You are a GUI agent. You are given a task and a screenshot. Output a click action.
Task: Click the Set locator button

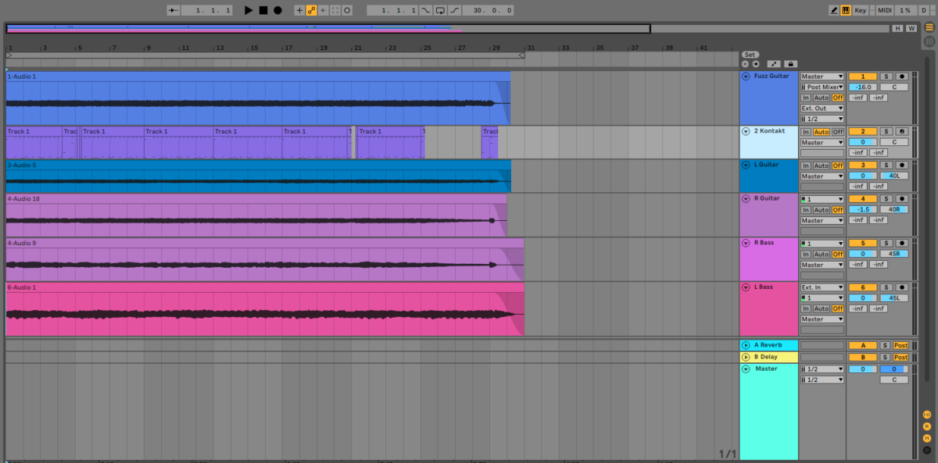tap(750, 55)
